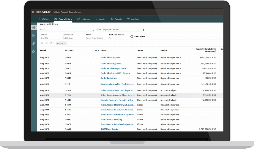This screenshot has height=149, width=254.
Task: Click the magnifier search icon
Action: pyautogui.click(x=93, y=30)
